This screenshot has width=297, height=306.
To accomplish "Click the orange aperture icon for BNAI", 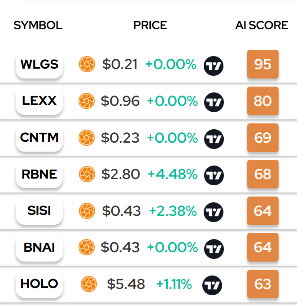I will coord(87,247).
